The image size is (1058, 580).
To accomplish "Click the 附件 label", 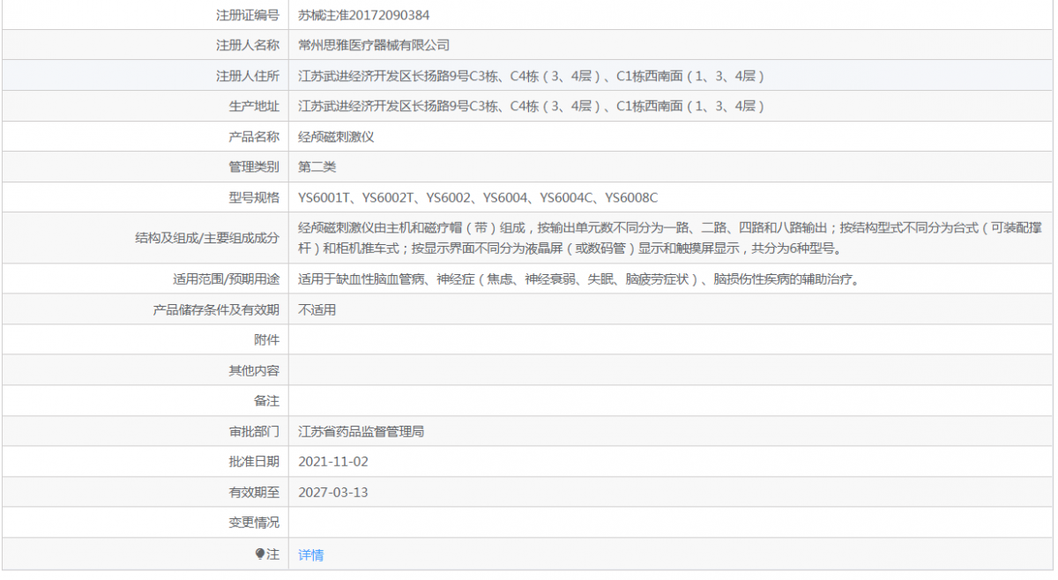I will (266, 340).
